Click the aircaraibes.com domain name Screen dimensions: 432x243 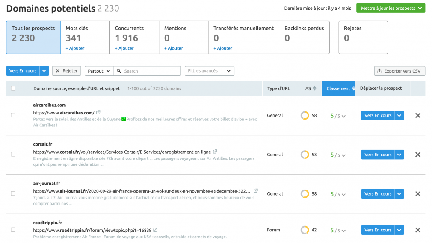pos(49,105)
